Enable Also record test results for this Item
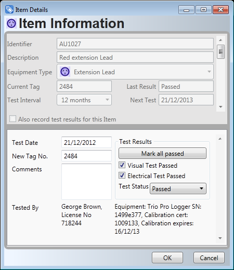The width and height of the screenshot is (234, 270). 12,119
